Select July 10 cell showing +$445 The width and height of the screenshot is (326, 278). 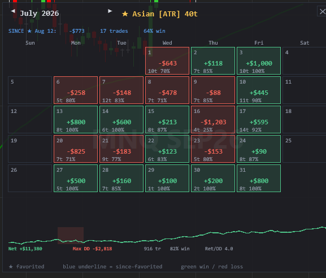259,90
